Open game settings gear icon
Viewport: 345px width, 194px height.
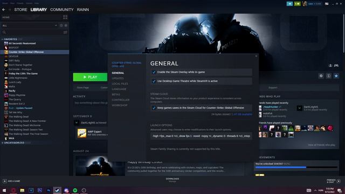pos(321,76)
